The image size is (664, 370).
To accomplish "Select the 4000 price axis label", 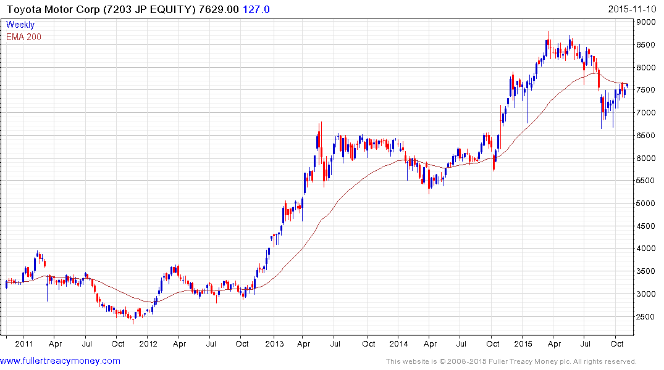I will click(x=646, y=249).
